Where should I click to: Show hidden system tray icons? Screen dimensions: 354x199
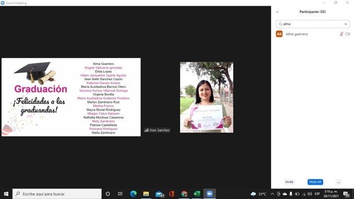click(272, 194)
